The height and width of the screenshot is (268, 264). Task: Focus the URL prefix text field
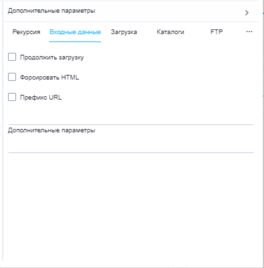[x=131, y=117]
